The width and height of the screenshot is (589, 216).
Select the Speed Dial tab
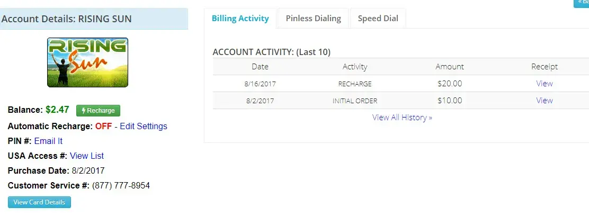point(378,19)
